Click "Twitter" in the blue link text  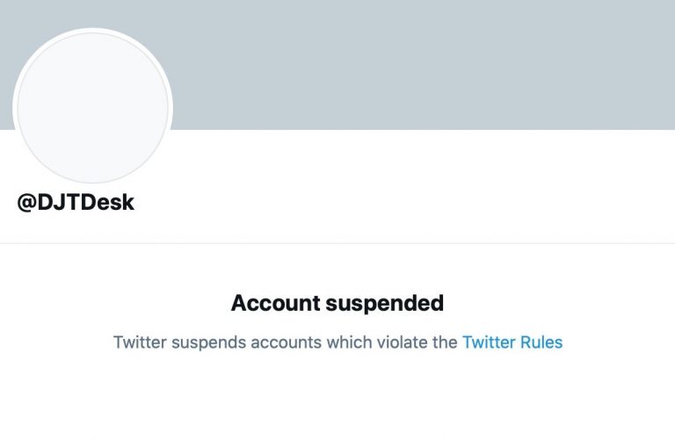click(489, 343)
